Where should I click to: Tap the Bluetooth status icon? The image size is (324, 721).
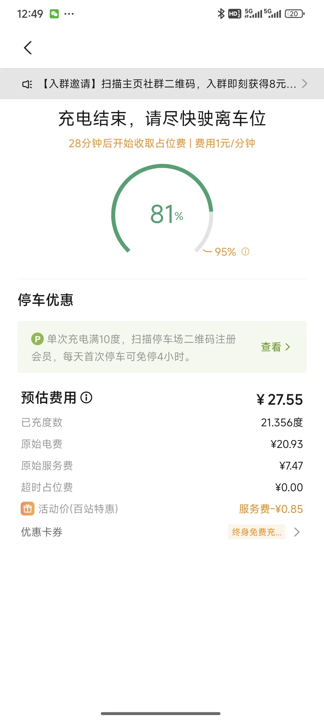221,14
